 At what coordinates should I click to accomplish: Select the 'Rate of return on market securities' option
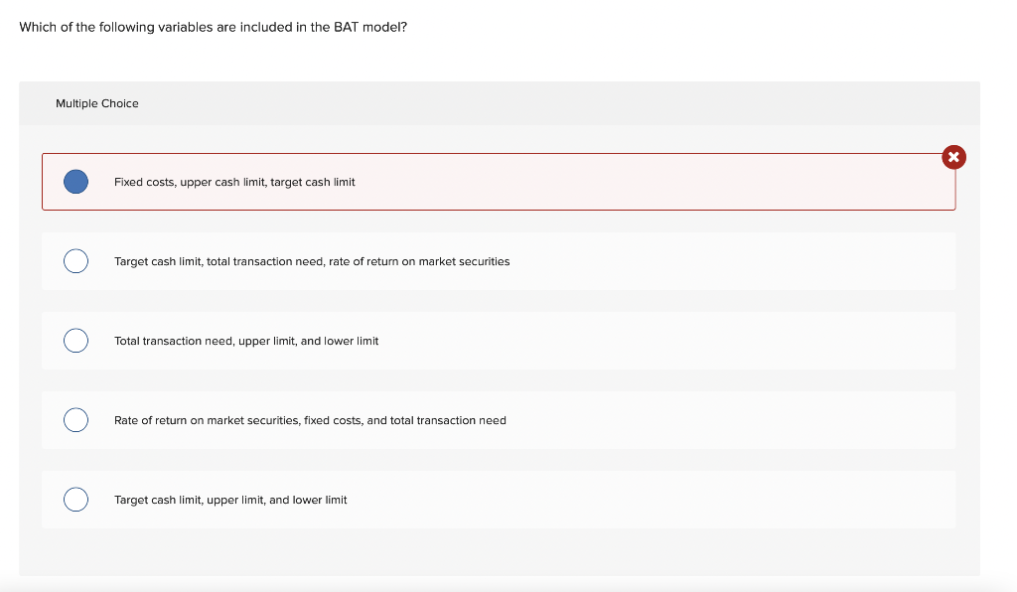click(x=497, y=420)
